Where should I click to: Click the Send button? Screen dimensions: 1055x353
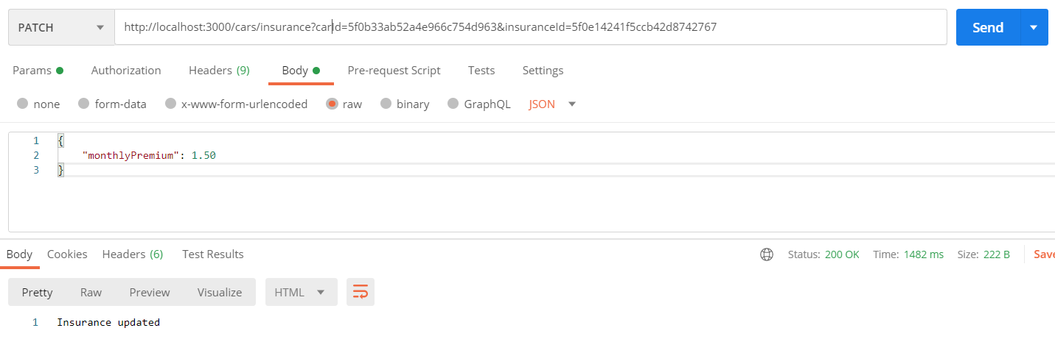(x=988, y=27)
